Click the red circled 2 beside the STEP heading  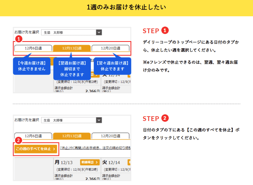point(165,118)
